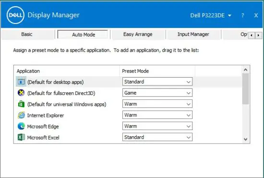This screenshot has width=264, height=178.
Task: Open the partially visible Options tab
Action: (x=235, y=35)
